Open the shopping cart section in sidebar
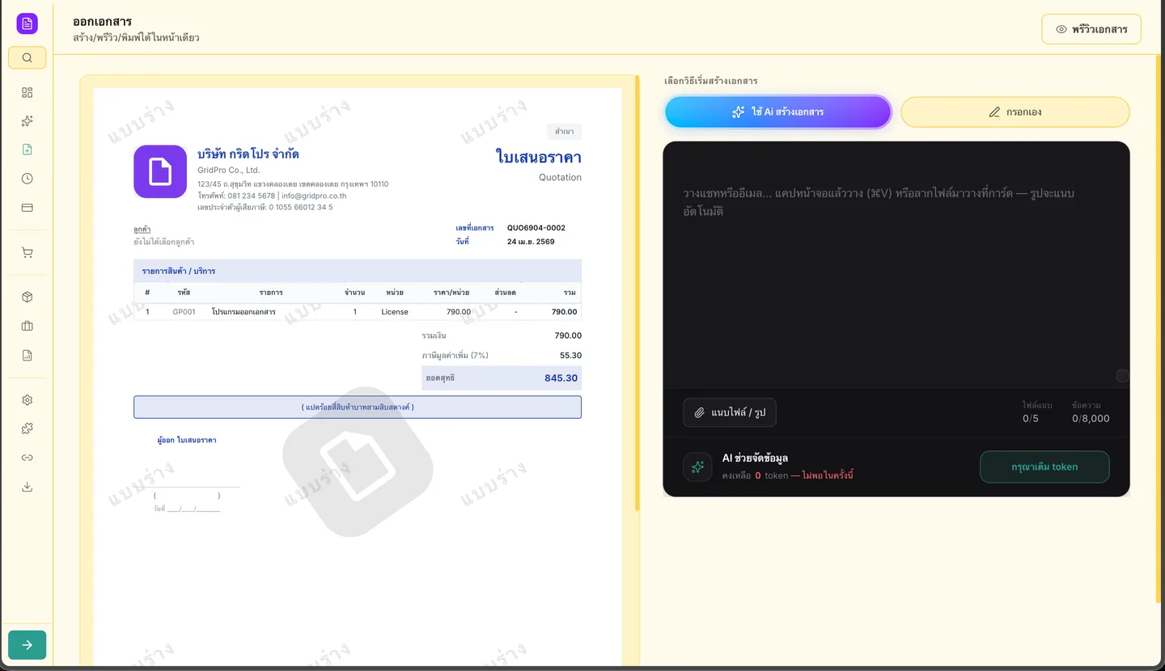This screenshot has width=1165, height=671. (x=27, y=251)
